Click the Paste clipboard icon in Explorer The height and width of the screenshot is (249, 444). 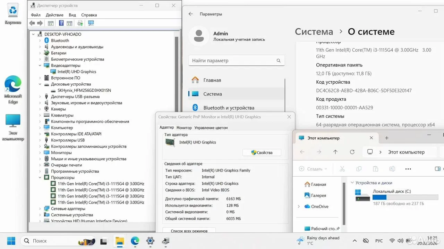[x=375, y=169]
